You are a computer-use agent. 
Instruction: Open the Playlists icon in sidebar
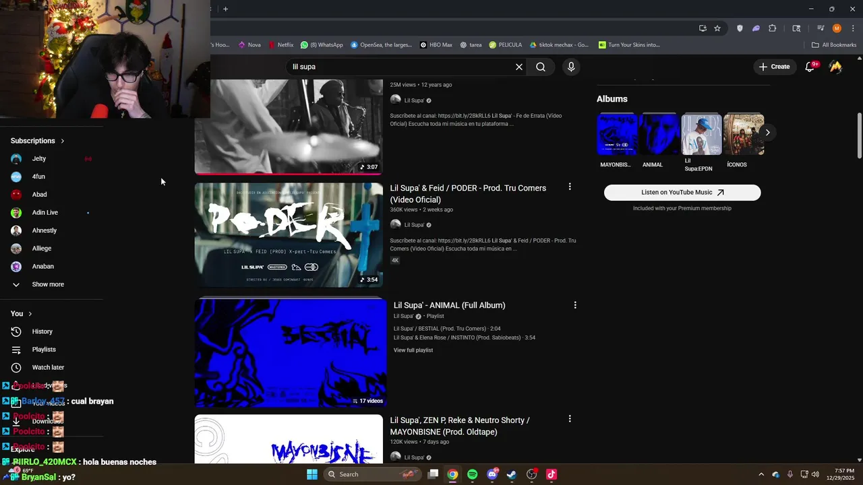pos(16,350)
